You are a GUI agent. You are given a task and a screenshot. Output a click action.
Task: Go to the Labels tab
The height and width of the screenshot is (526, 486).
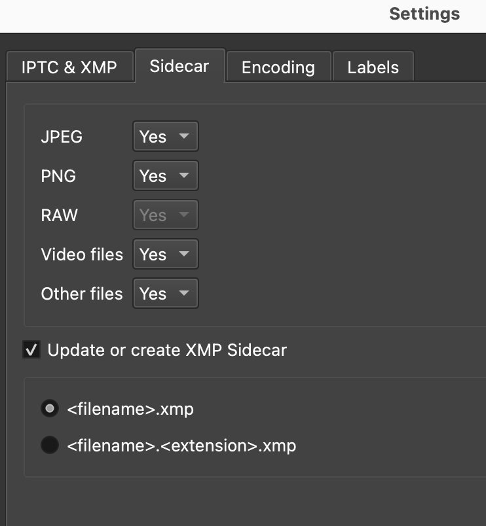point(373,67)
